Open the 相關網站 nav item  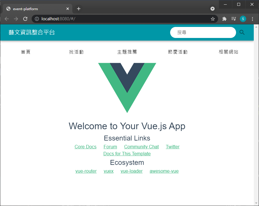229,52
